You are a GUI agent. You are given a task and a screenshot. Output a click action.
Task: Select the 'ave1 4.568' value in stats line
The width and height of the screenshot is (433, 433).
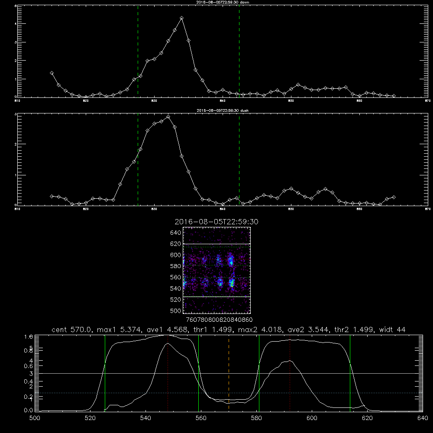(167, 330)
